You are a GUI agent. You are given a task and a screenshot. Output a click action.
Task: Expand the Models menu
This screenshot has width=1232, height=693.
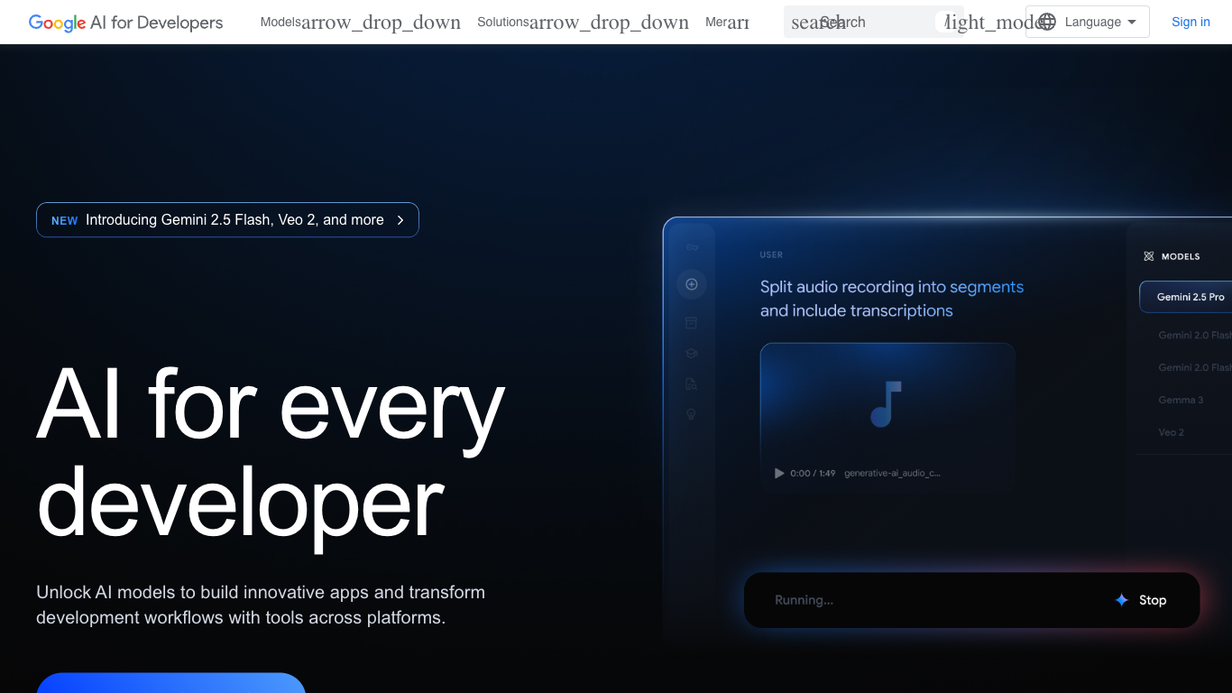(360, 23)
